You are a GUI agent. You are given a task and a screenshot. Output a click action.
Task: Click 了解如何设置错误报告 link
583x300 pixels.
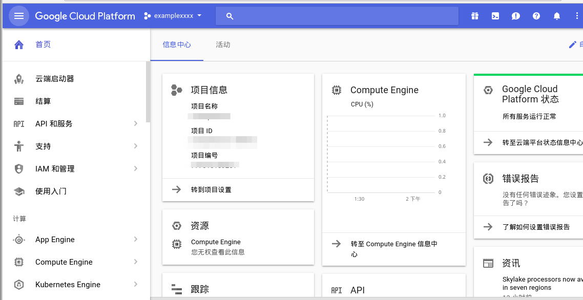coord(536,227)
